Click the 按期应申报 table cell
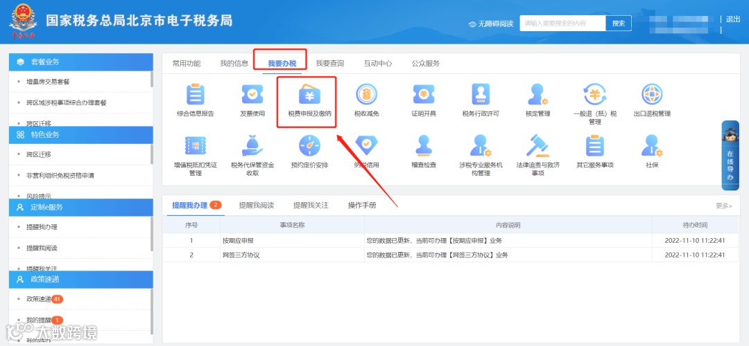 point(292,240)
